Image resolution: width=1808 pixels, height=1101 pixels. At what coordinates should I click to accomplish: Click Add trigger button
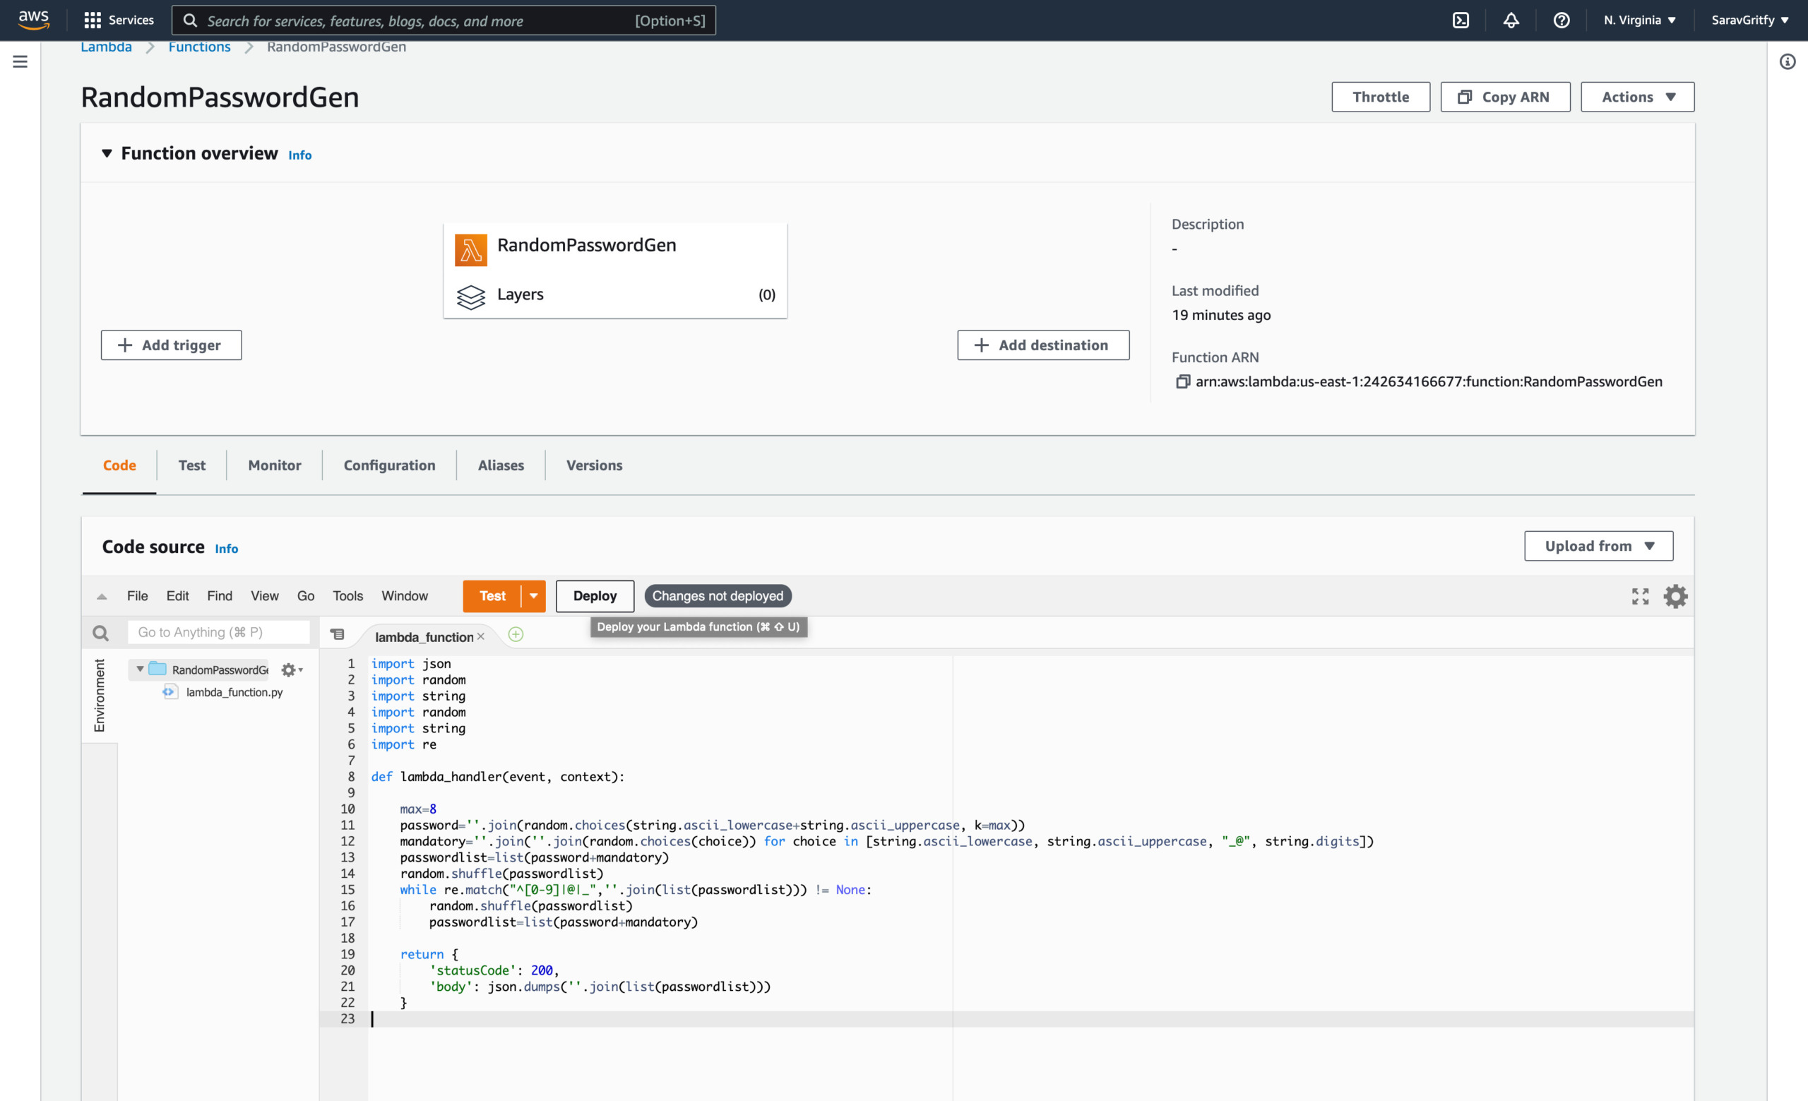tap(171, 345)
